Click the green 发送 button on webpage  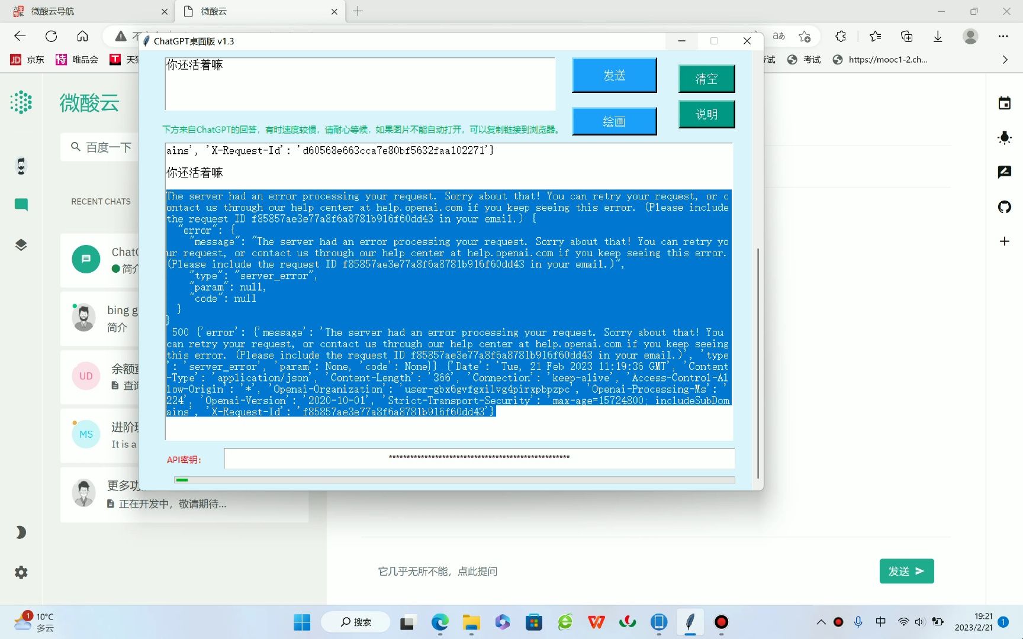pyautogui.click(x=906, y=571)
